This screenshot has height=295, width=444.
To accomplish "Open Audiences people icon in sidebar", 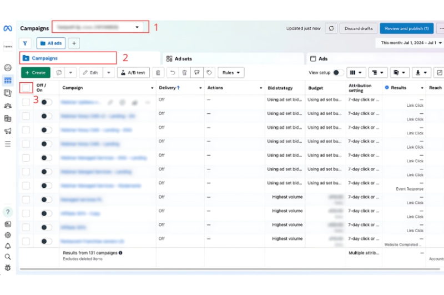I will [x=8, y=106].
